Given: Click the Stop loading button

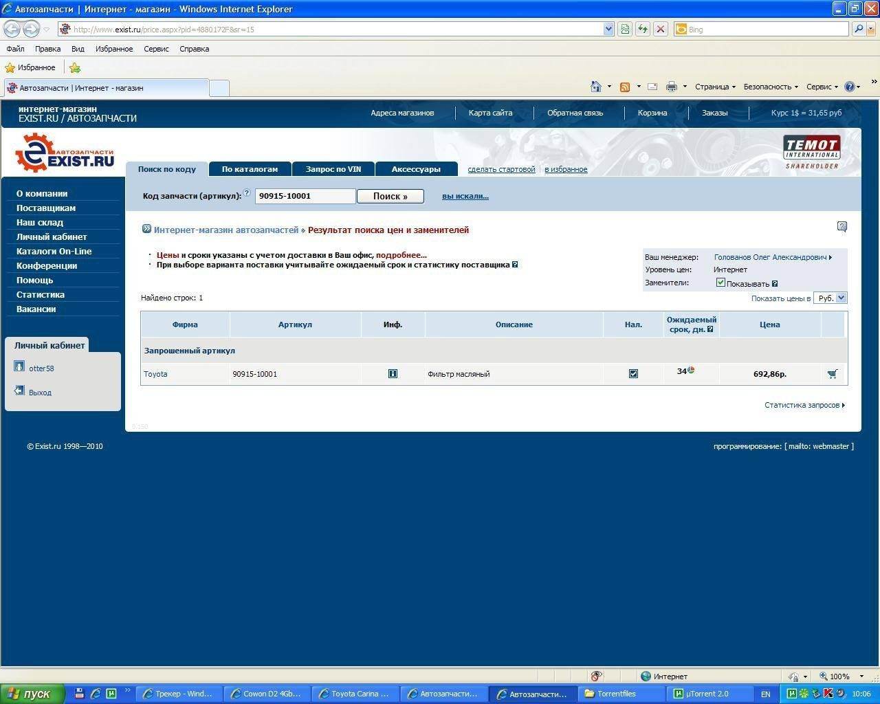Looking at the screenshot, I should (x=661, y=29).
